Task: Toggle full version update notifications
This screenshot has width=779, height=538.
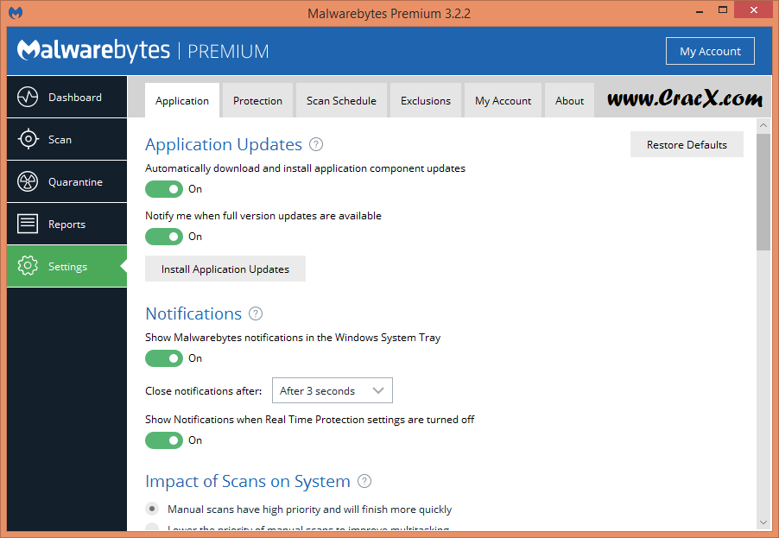Action: click(x=164, y=237)
